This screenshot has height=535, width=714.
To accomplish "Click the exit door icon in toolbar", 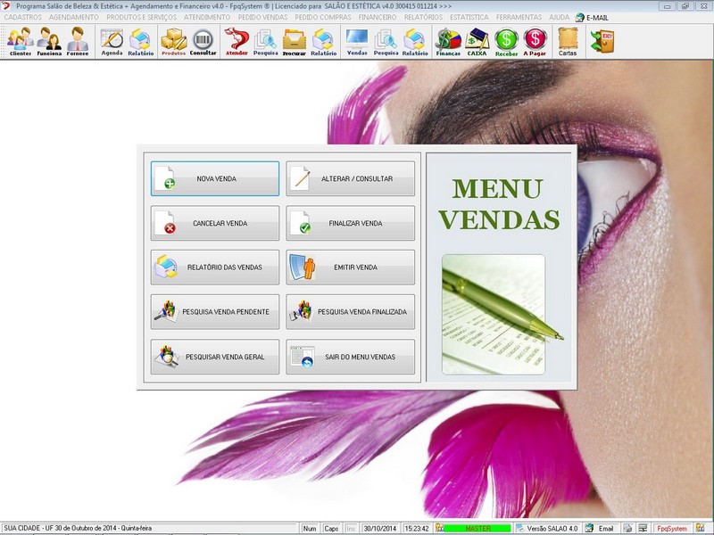I will coord(602,41).
